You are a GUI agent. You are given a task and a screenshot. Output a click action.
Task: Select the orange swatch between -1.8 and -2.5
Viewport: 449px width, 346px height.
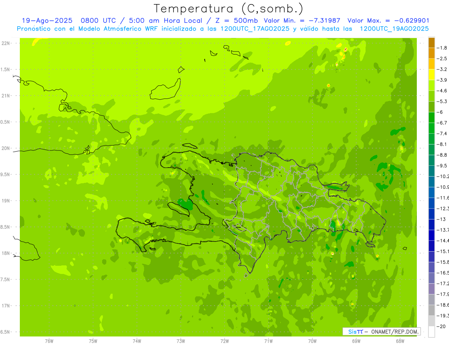431,53
